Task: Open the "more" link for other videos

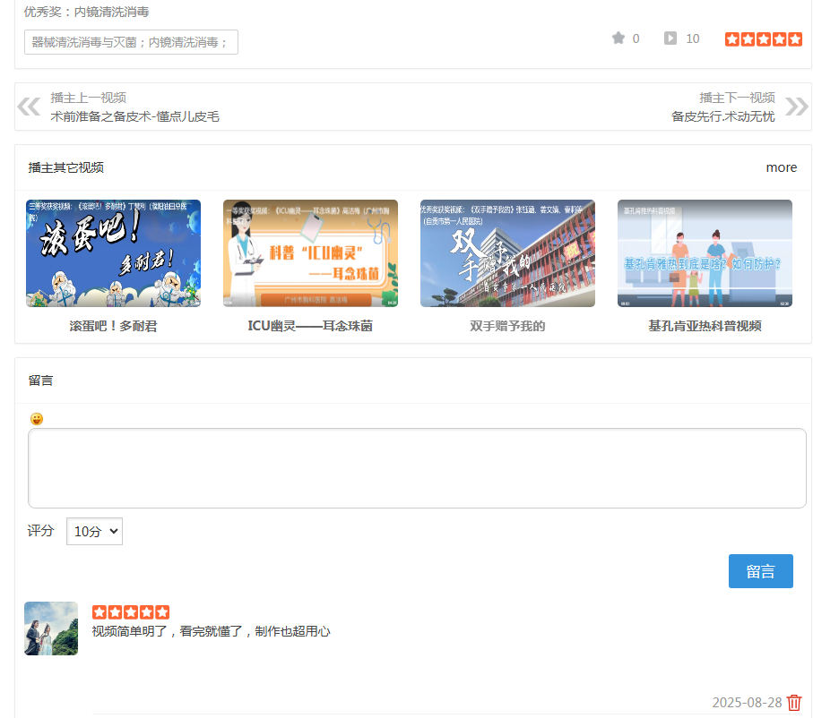Action: point(781,167)
